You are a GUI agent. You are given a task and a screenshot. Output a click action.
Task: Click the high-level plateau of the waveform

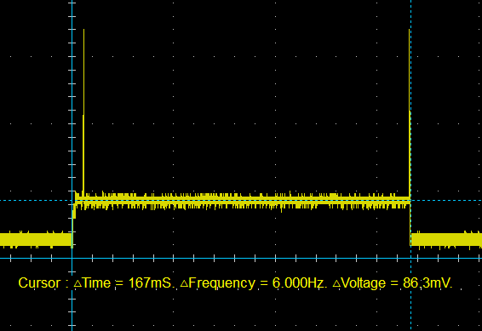(243, 200)
